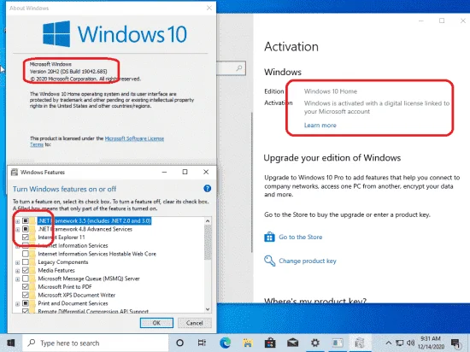Expand Print and Document Services node

17,304
